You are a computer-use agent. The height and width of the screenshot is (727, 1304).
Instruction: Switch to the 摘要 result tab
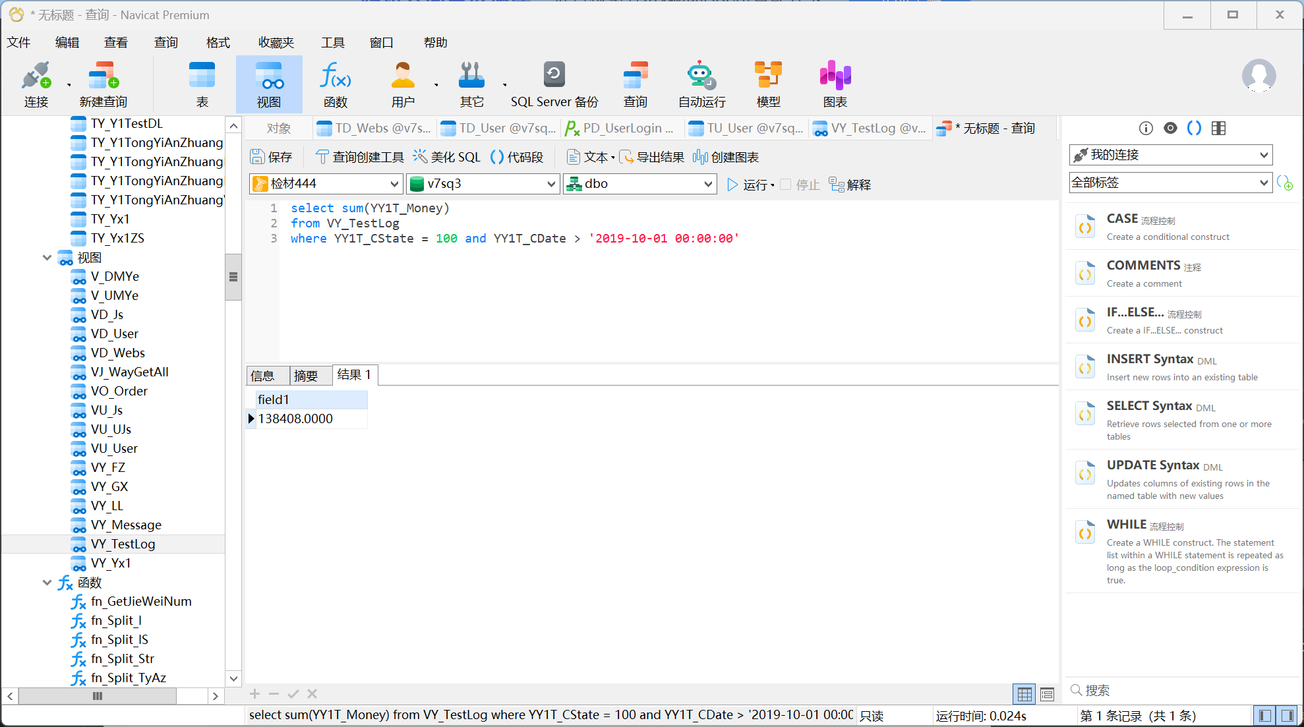(306, 376)
